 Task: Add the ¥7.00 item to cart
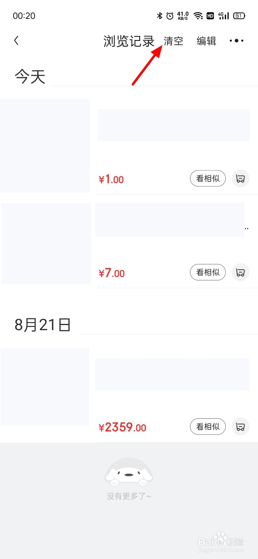pos(241,273)
